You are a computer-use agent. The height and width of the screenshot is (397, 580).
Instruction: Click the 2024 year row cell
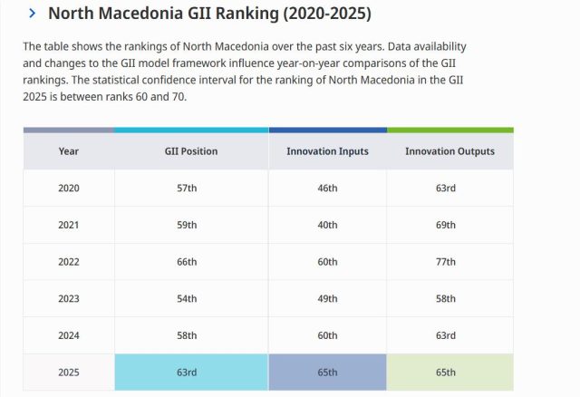click(x=68, y=335)
